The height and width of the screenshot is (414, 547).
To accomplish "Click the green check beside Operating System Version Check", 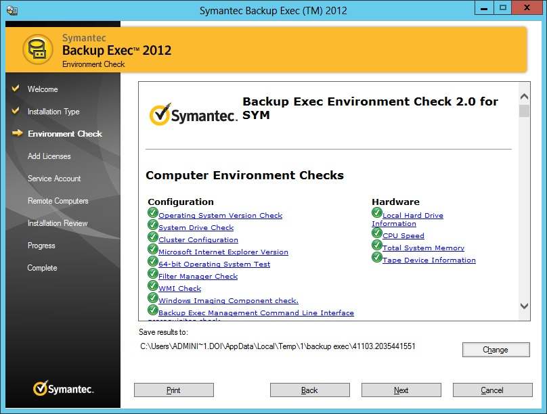I will click(x=153, y=214).
